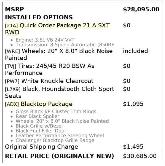Select the [TVJ] Tires 245/45 R20 option

tap(50, 69)
